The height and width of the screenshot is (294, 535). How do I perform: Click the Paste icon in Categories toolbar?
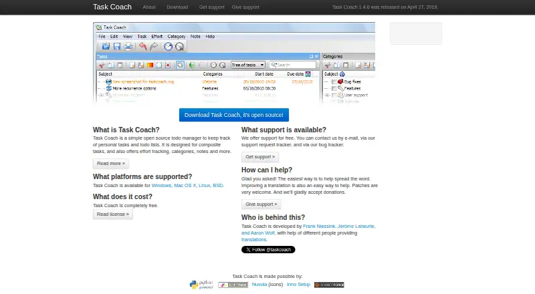coord(346,65)
